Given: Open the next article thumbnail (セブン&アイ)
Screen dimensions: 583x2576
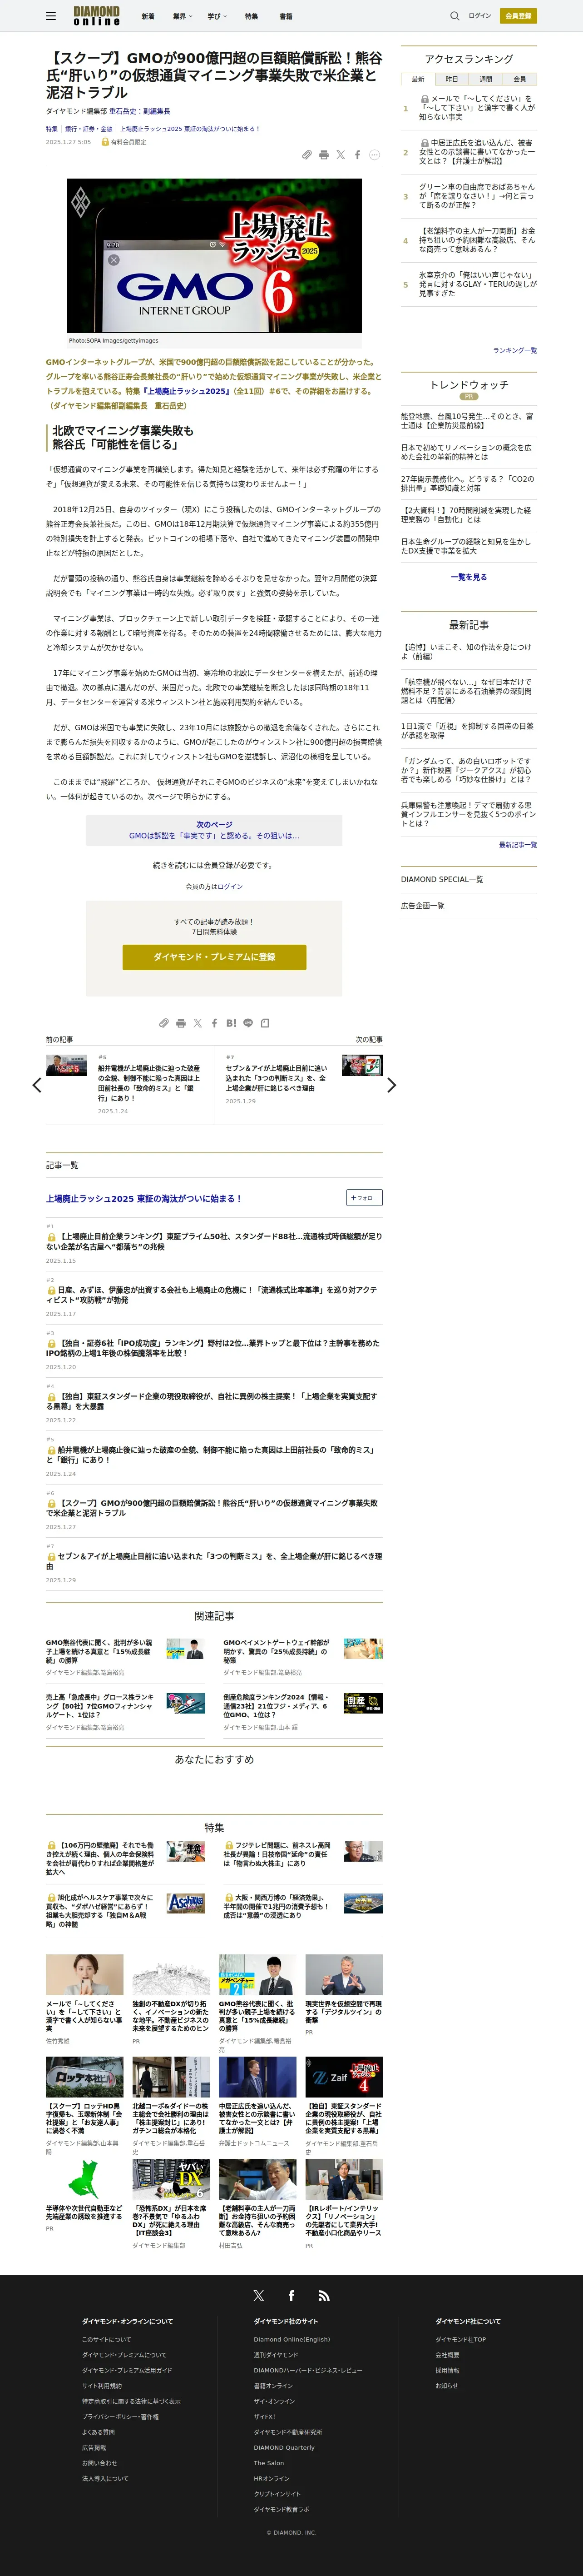Looking at the screenshot, I should click(x=362, y=1066).
